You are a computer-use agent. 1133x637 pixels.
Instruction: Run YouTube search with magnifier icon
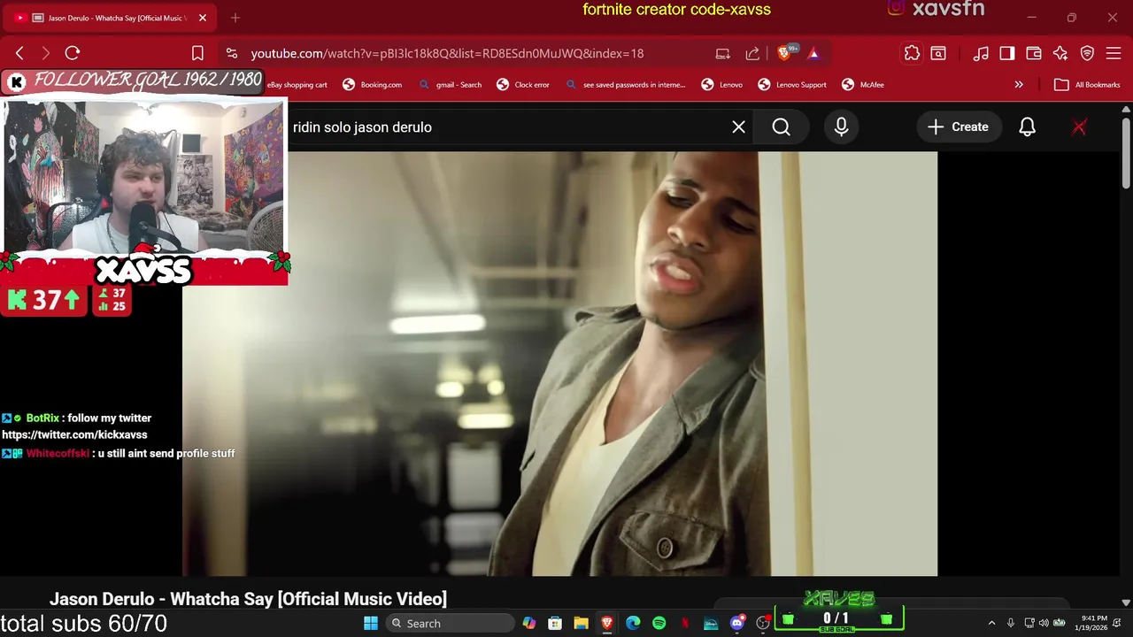coord(781,127)
